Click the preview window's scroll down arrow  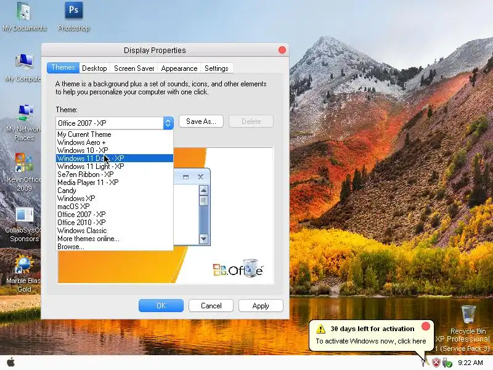coord(203,239)
